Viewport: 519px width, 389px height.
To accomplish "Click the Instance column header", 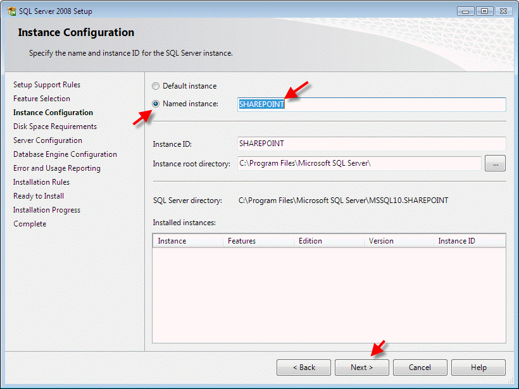I will [x=188, y=241].
